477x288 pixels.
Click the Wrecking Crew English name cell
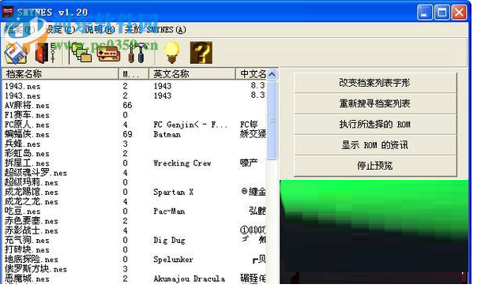coord(182,163)
